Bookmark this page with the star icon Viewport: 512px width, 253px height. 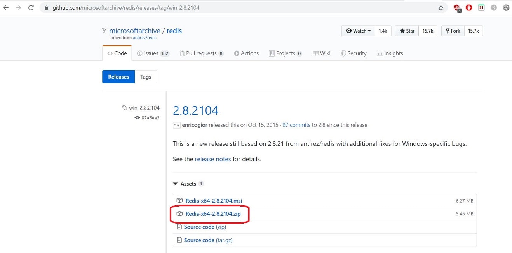point(441,8)
